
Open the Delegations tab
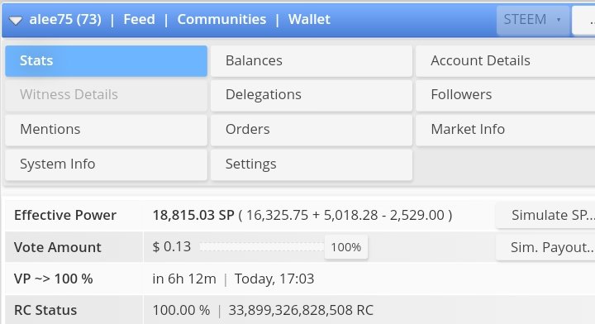coord(312,95)
